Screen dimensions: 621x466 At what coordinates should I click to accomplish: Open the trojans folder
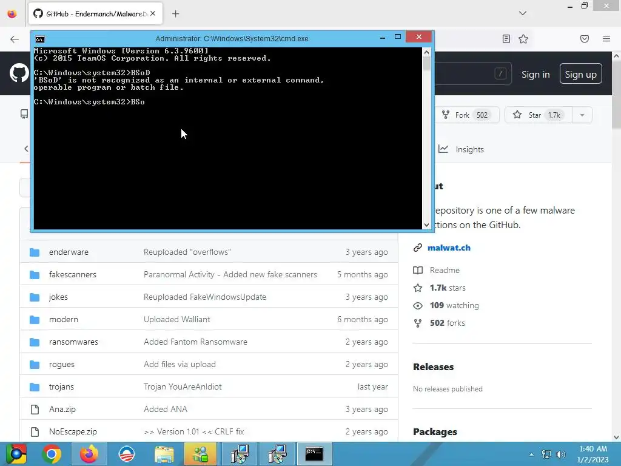61,387
